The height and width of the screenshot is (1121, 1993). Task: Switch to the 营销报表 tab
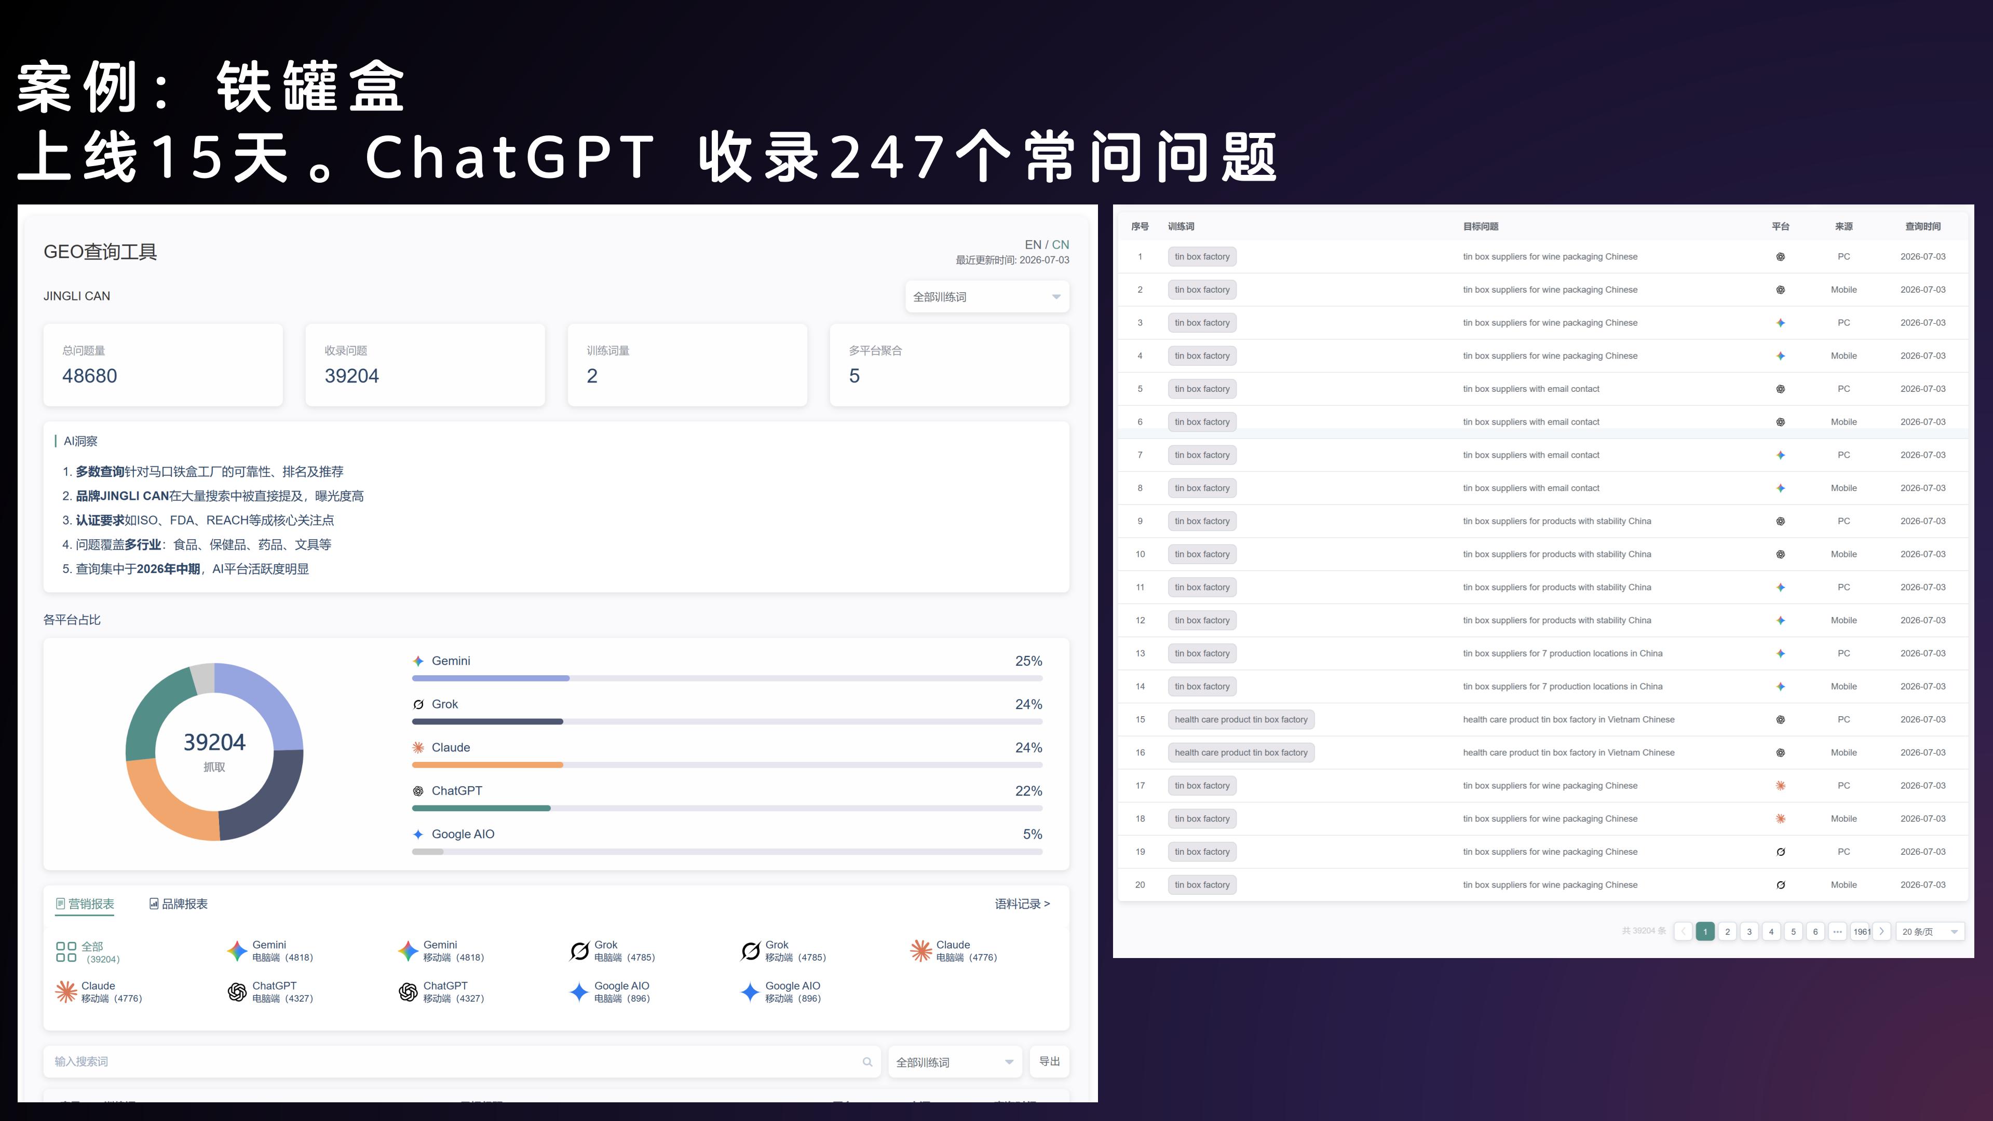pos(84,904)
